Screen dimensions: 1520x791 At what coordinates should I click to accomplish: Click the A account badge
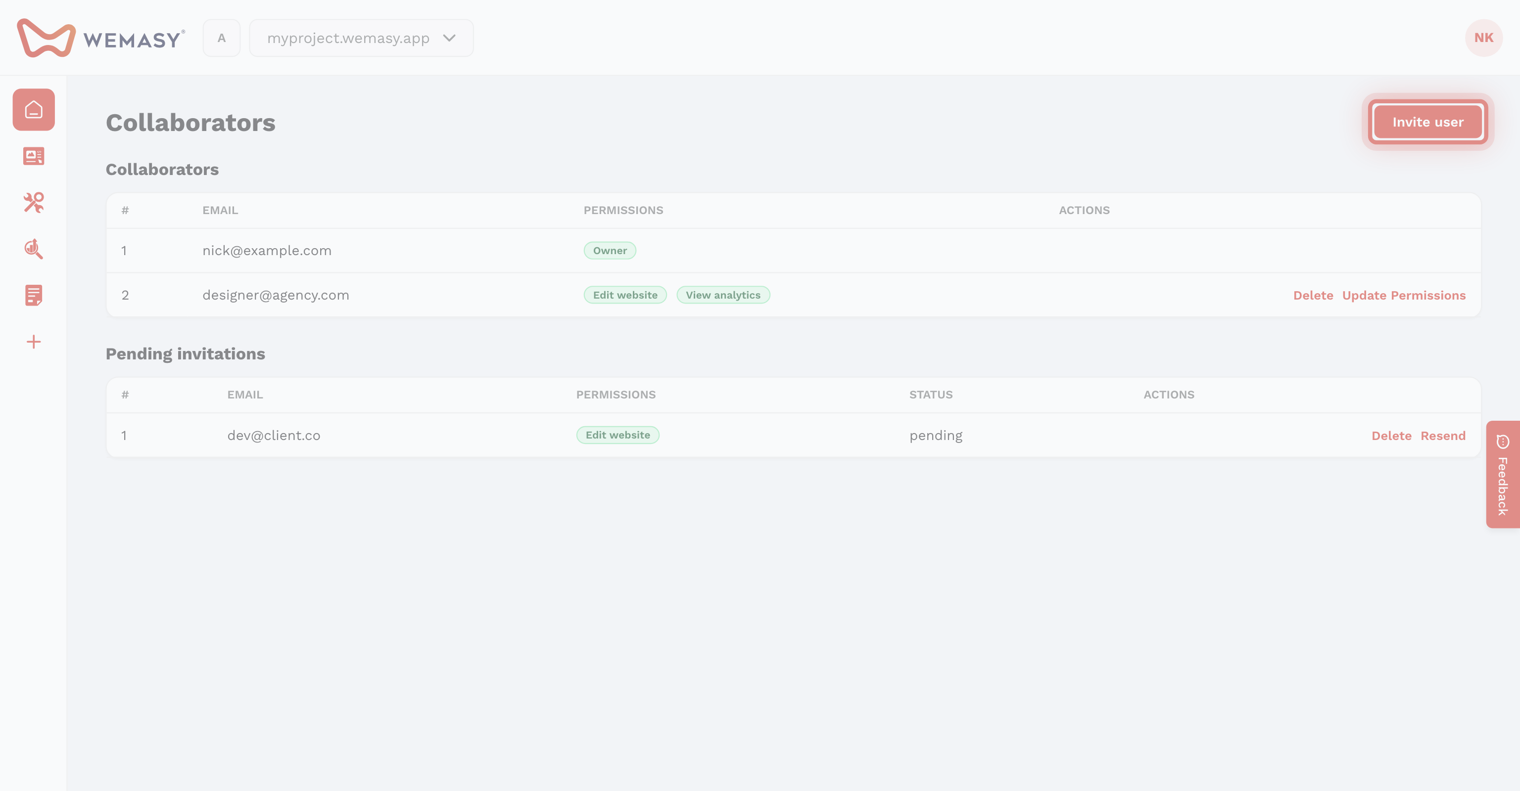click(221, 38)
